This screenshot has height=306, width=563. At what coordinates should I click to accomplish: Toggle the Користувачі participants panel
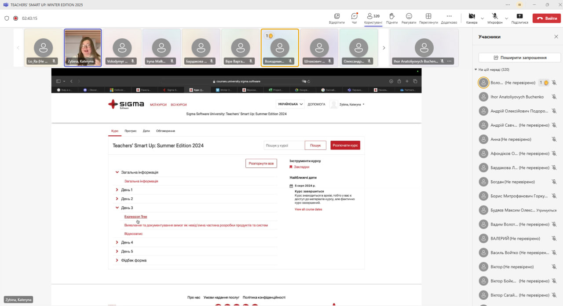click(373, 18)
